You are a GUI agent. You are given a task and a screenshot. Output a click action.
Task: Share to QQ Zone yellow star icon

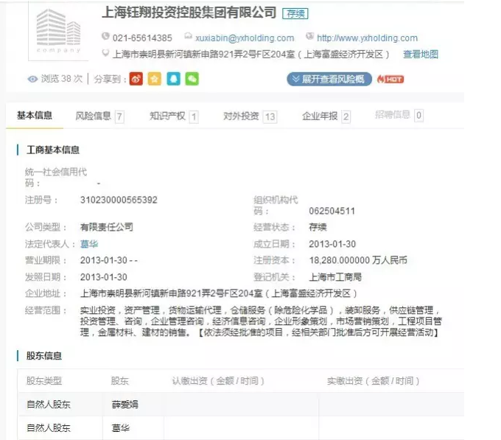point(154,79)
